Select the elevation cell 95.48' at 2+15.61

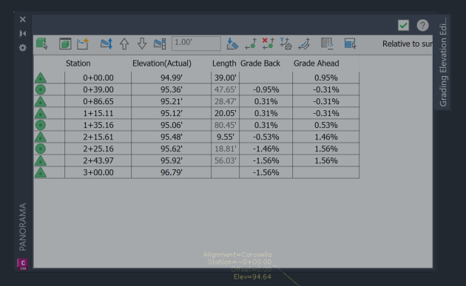pyautogui.click(x=171, y=137)
